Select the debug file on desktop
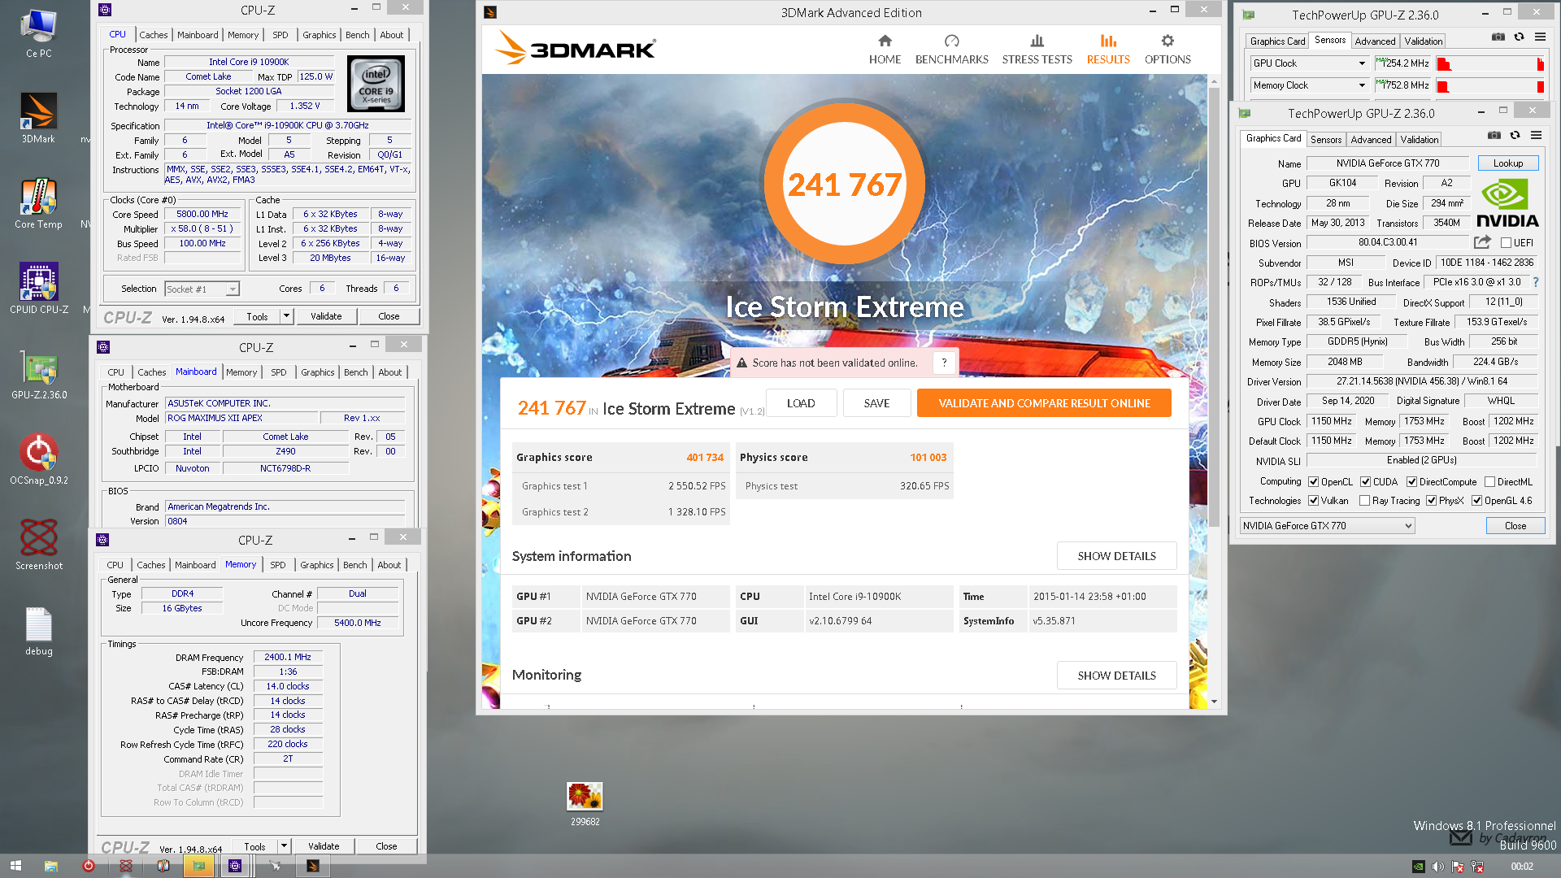The image size is (1561, 878). [38, 632]
